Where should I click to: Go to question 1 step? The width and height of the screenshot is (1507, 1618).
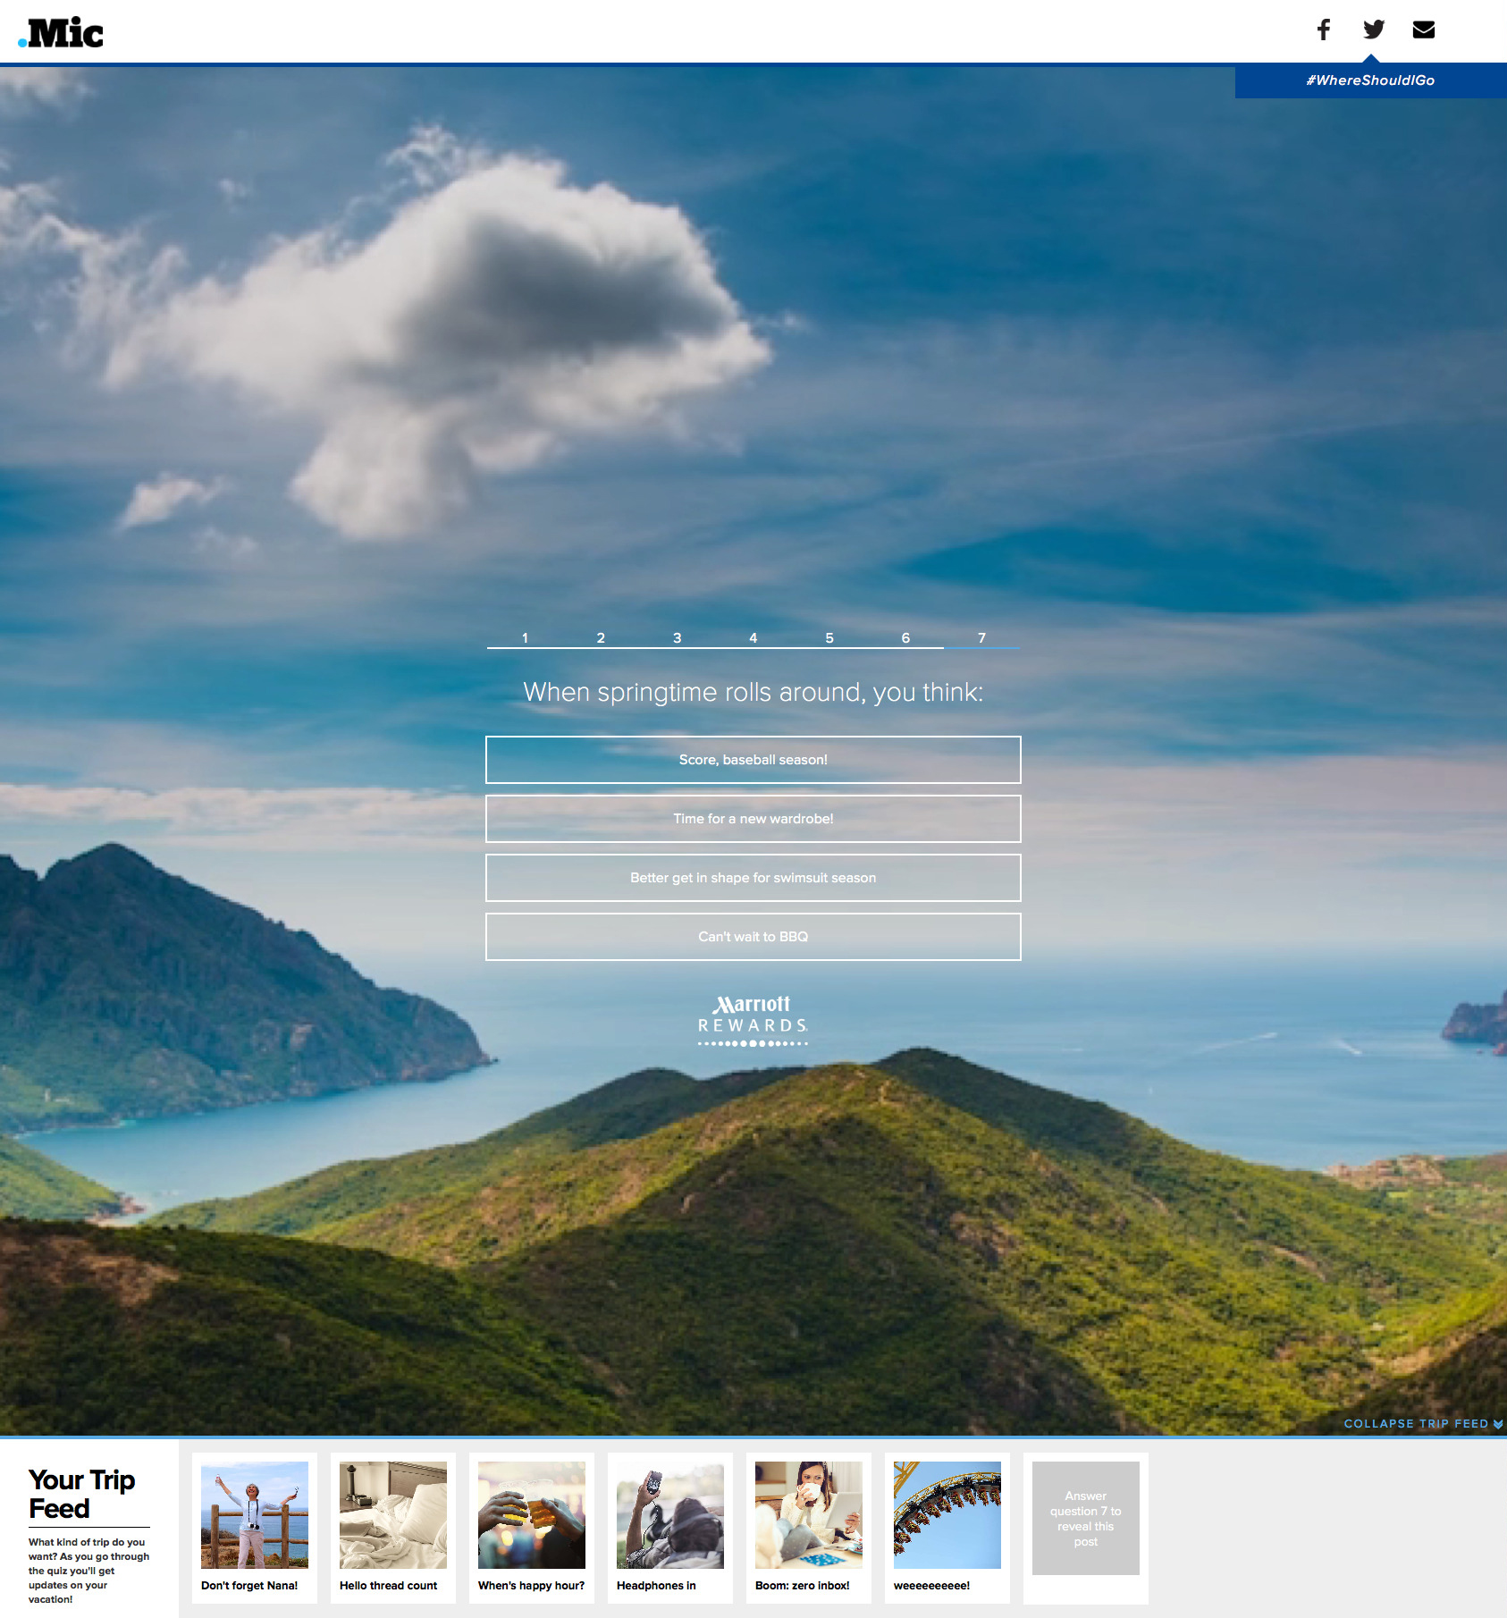(525, 637)
